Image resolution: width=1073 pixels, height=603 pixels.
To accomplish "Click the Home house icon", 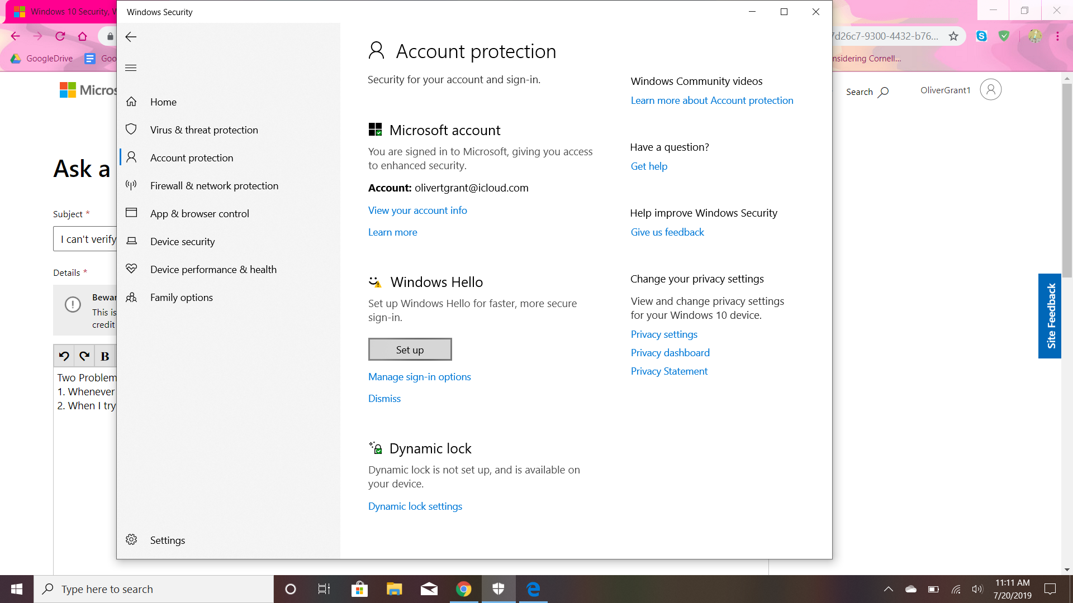I will [131, 101].
